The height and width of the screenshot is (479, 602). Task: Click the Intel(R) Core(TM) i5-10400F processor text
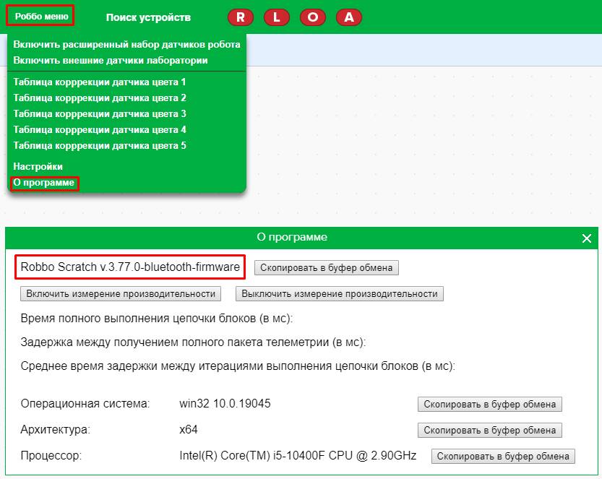point(298,455)
